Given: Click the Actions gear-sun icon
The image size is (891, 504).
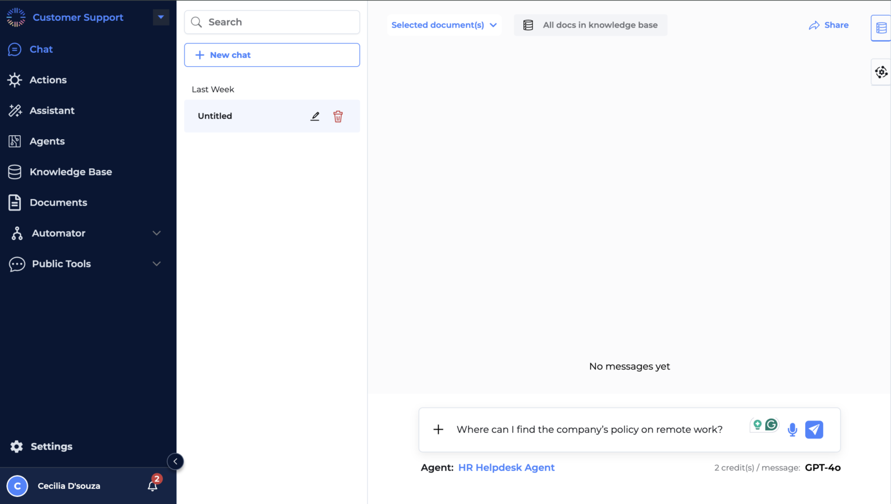Looking at the screenshot, I should tap(15, 80).
